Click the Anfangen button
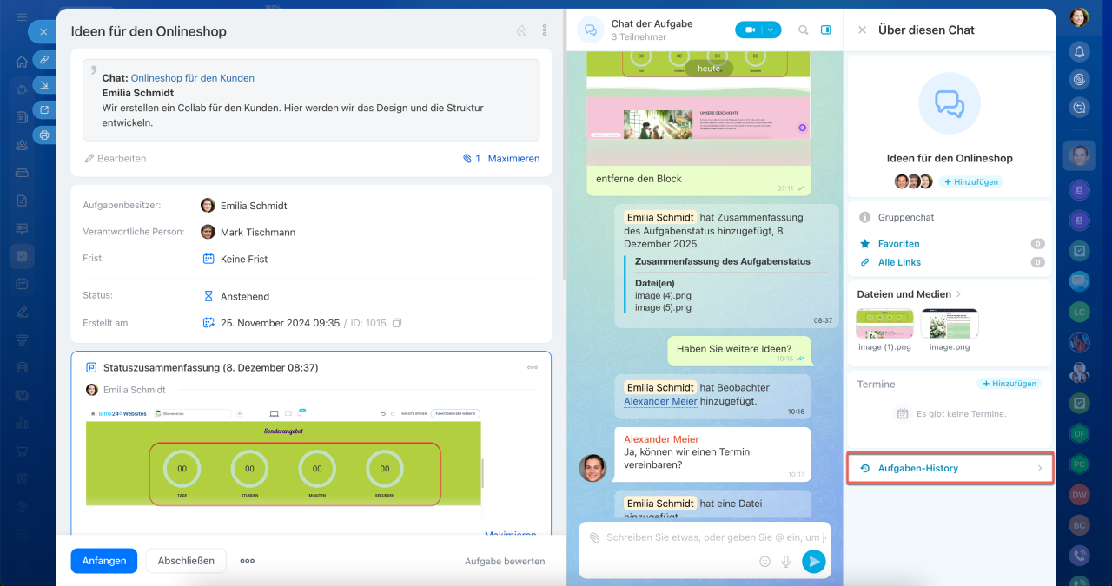The image size is (1112, 586). 104,561
